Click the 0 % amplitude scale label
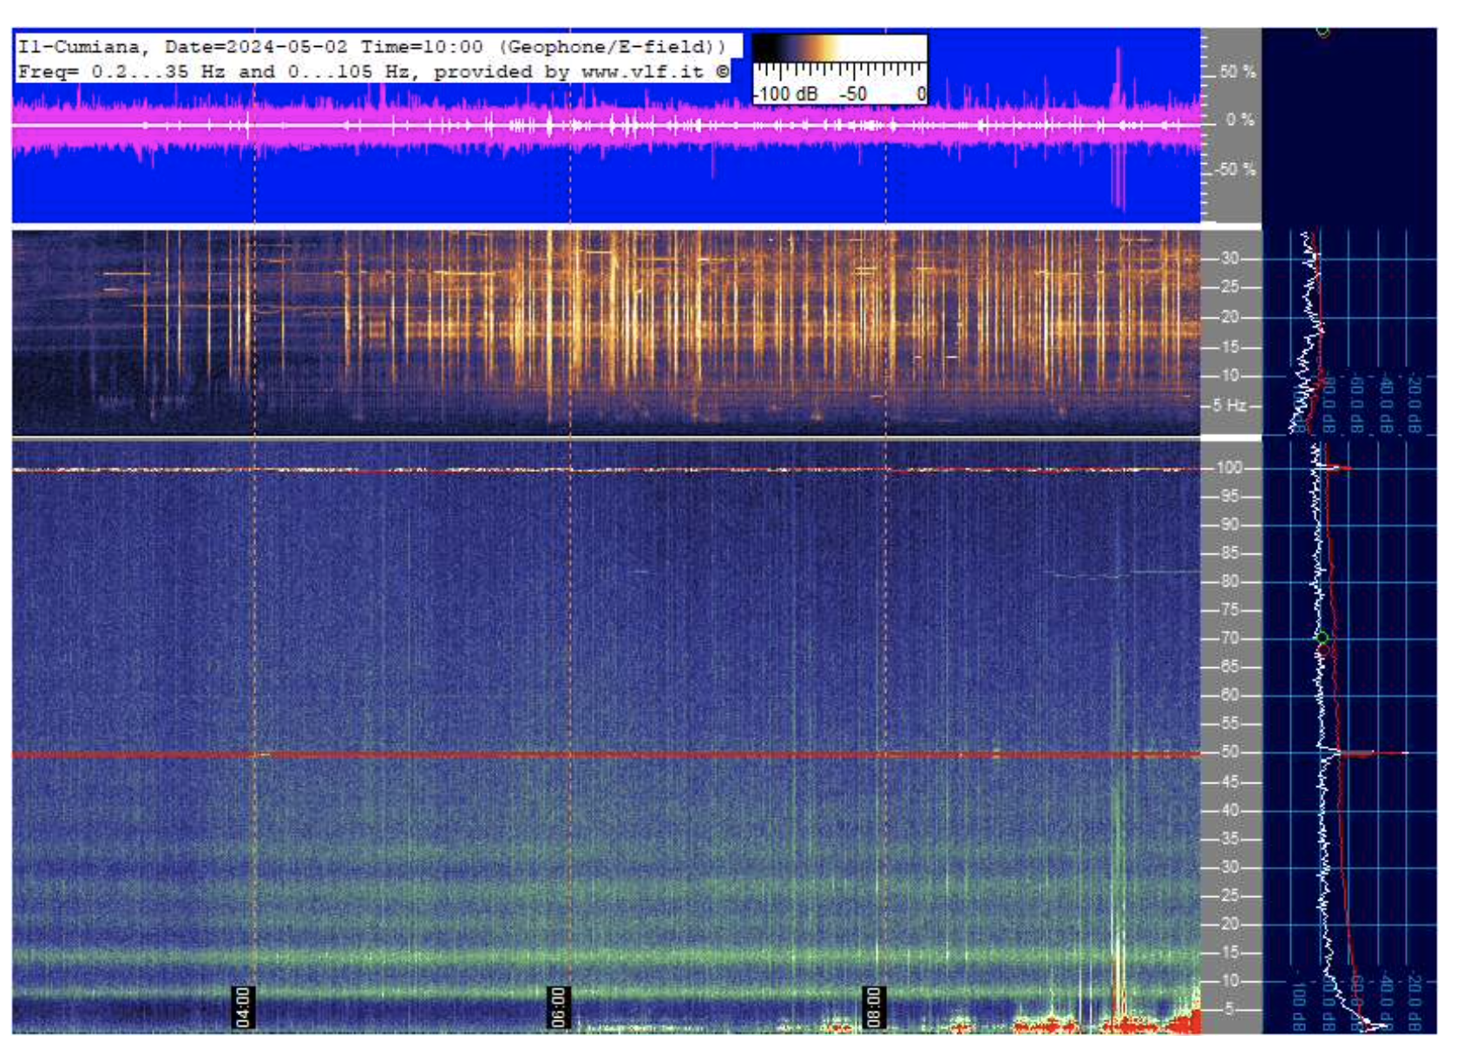 1240,120
